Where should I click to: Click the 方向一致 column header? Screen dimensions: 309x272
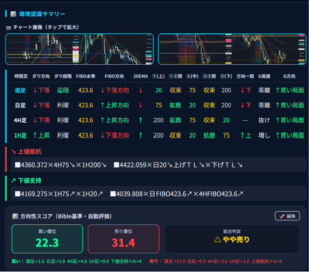click(245, 76)
